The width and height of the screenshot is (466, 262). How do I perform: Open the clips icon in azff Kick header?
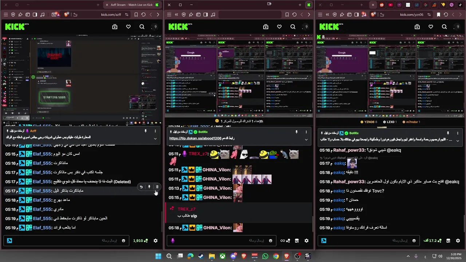(115, 27)
